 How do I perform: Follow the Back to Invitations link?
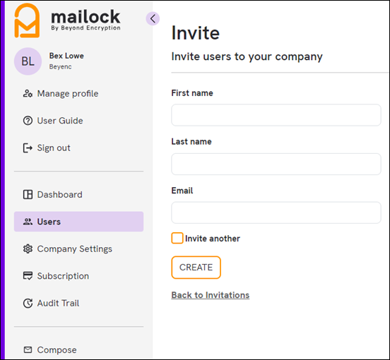(x=210, y=295)
